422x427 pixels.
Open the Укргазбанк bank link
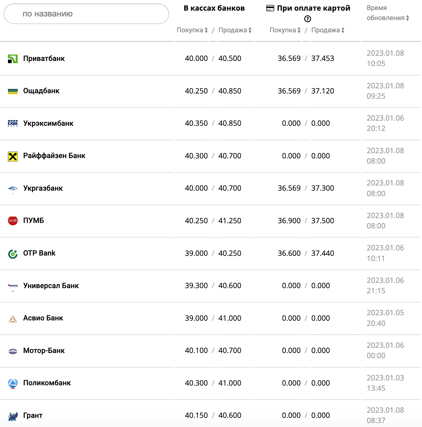(x=43, y=188)
